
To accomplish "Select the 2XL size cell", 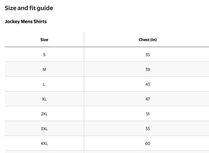I will 44,114.
